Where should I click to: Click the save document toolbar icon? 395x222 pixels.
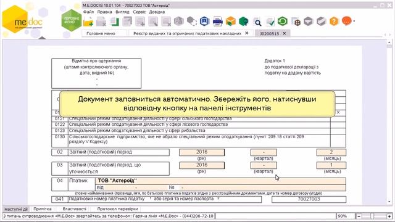coord(115,22)
